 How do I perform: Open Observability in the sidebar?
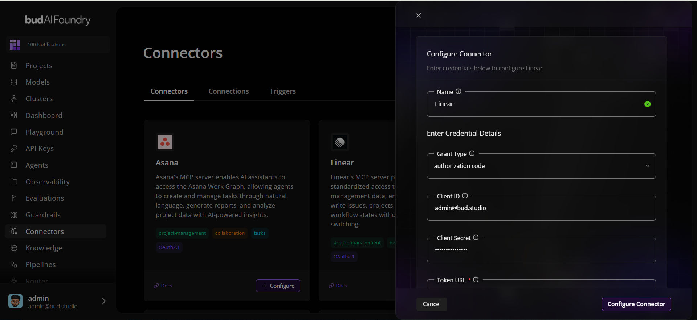pyautogui.click(x=56, y=181)
